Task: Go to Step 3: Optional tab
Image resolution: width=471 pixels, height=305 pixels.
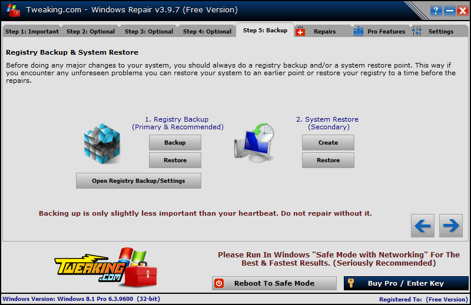Action: (x=149, y=32)
